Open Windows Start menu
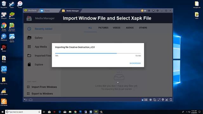203x114 pixels. click(3, 112)
